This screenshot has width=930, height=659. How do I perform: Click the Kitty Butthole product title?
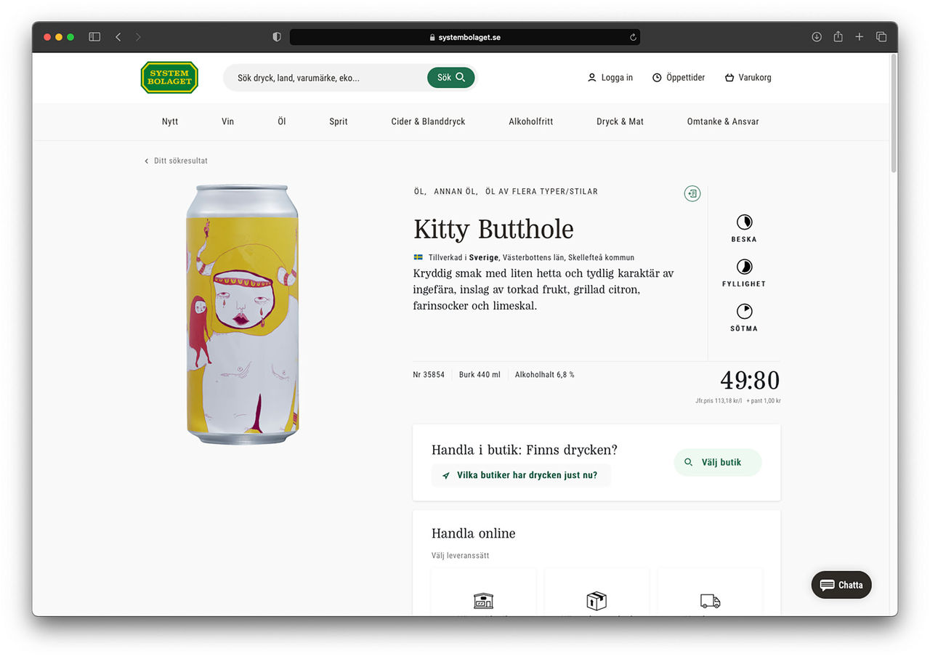point(493,230)
